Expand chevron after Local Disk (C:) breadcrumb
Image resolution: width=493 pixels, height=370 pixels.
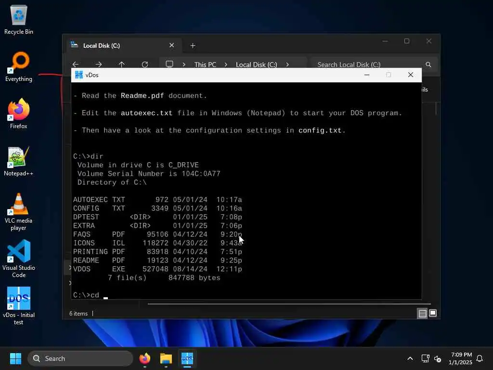coord(287,65)
